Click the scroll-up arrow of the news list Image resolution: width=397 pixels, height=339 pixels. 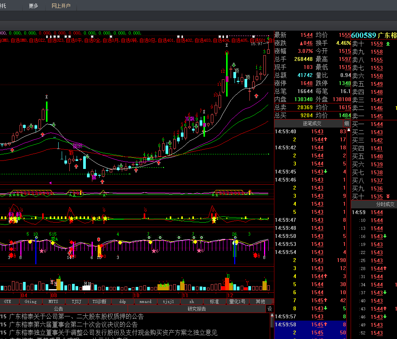coord(272,316)
